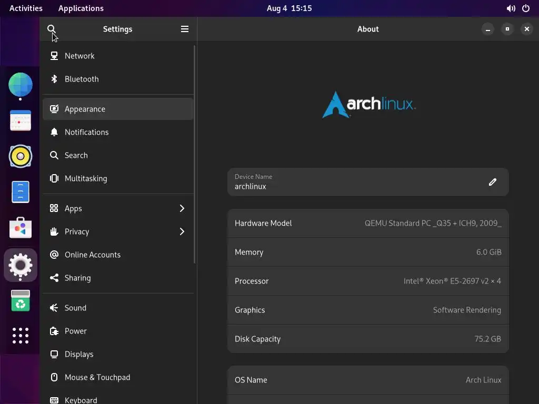The height and width of the screenshot is (404, 539).
Task: Open the Settings search magnifier icon
Action: click(51, 29)
